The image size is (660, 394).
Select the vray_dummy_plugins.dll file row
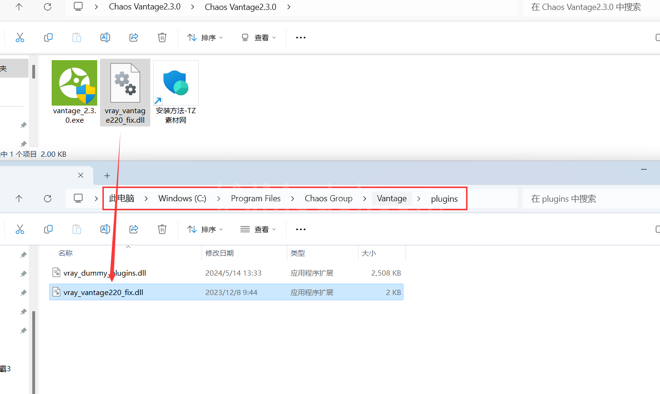pos(227,273)
